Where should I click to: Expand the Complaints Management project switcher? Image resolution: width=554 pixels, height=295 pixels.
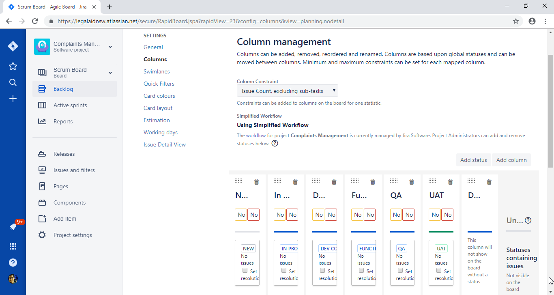pyautogui.click(x=110, y=47)
